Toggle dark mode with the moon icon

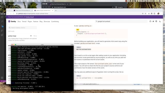point(160,21)
